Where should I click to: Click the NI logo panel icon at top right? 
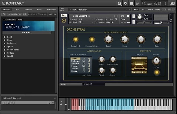click(x=172, y=3)
